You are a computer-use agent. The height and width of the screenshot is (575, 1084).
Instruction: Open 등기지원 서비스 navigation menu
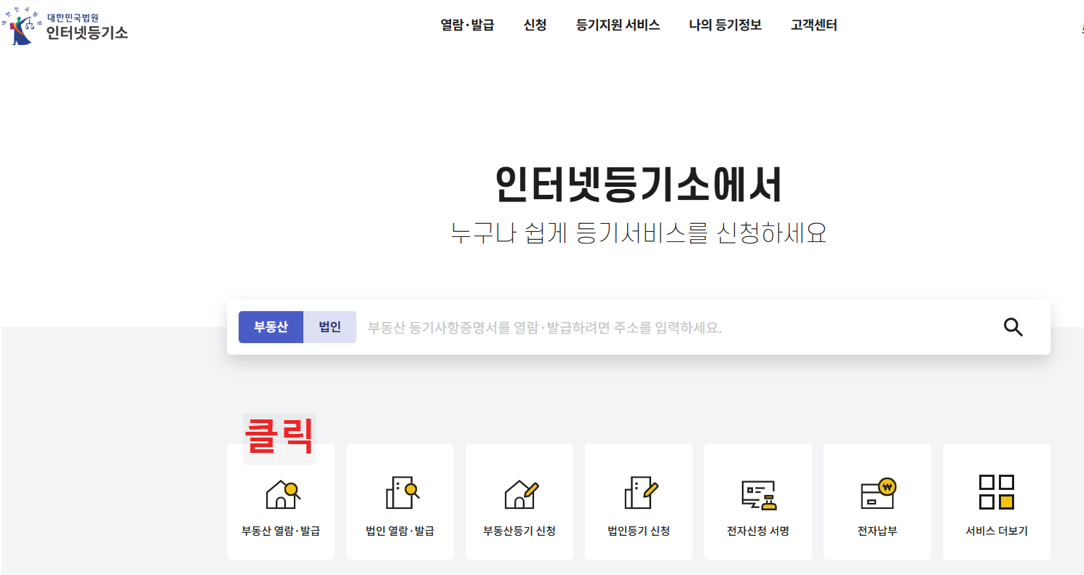coord(617,25)
